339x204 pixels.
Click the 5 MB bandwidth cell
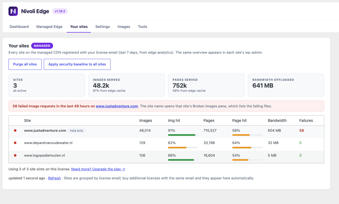pyautogui.click(x=272, y=155)
